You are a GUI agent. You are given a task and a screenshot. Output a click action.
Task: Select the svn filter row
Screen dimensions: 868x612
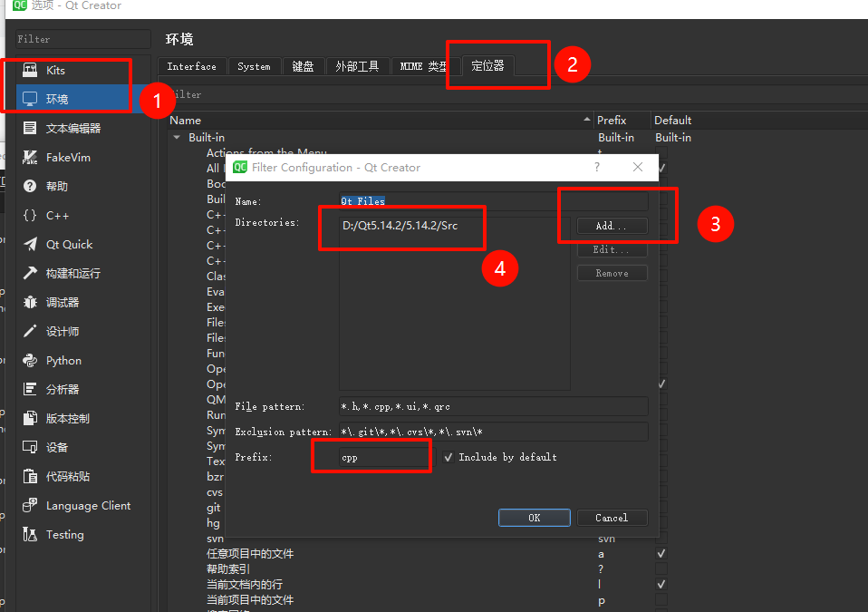pos(215,539)
